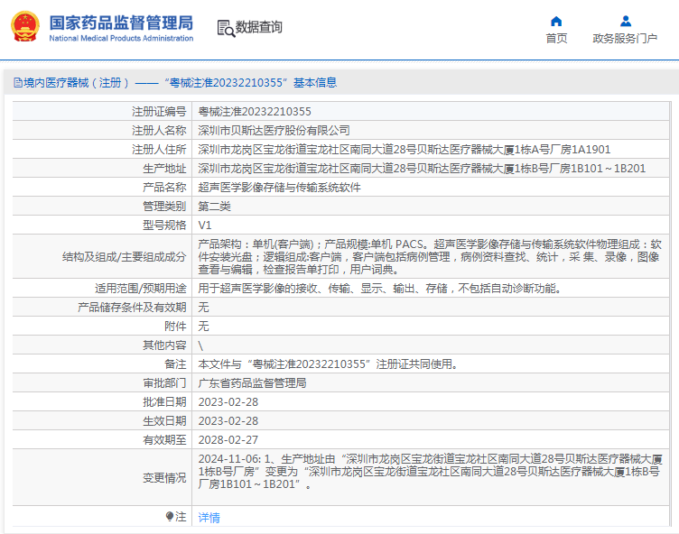This screenshot has height=534, width=679.
Task: Select the page heading 粤械注准20232210355 基本信息
Action: point(251,83)
